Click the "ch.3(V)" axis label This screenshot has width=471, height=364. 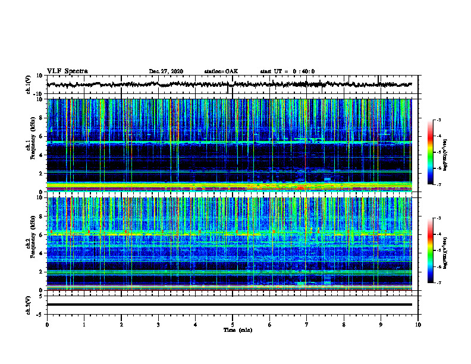(x=29, y=306)
